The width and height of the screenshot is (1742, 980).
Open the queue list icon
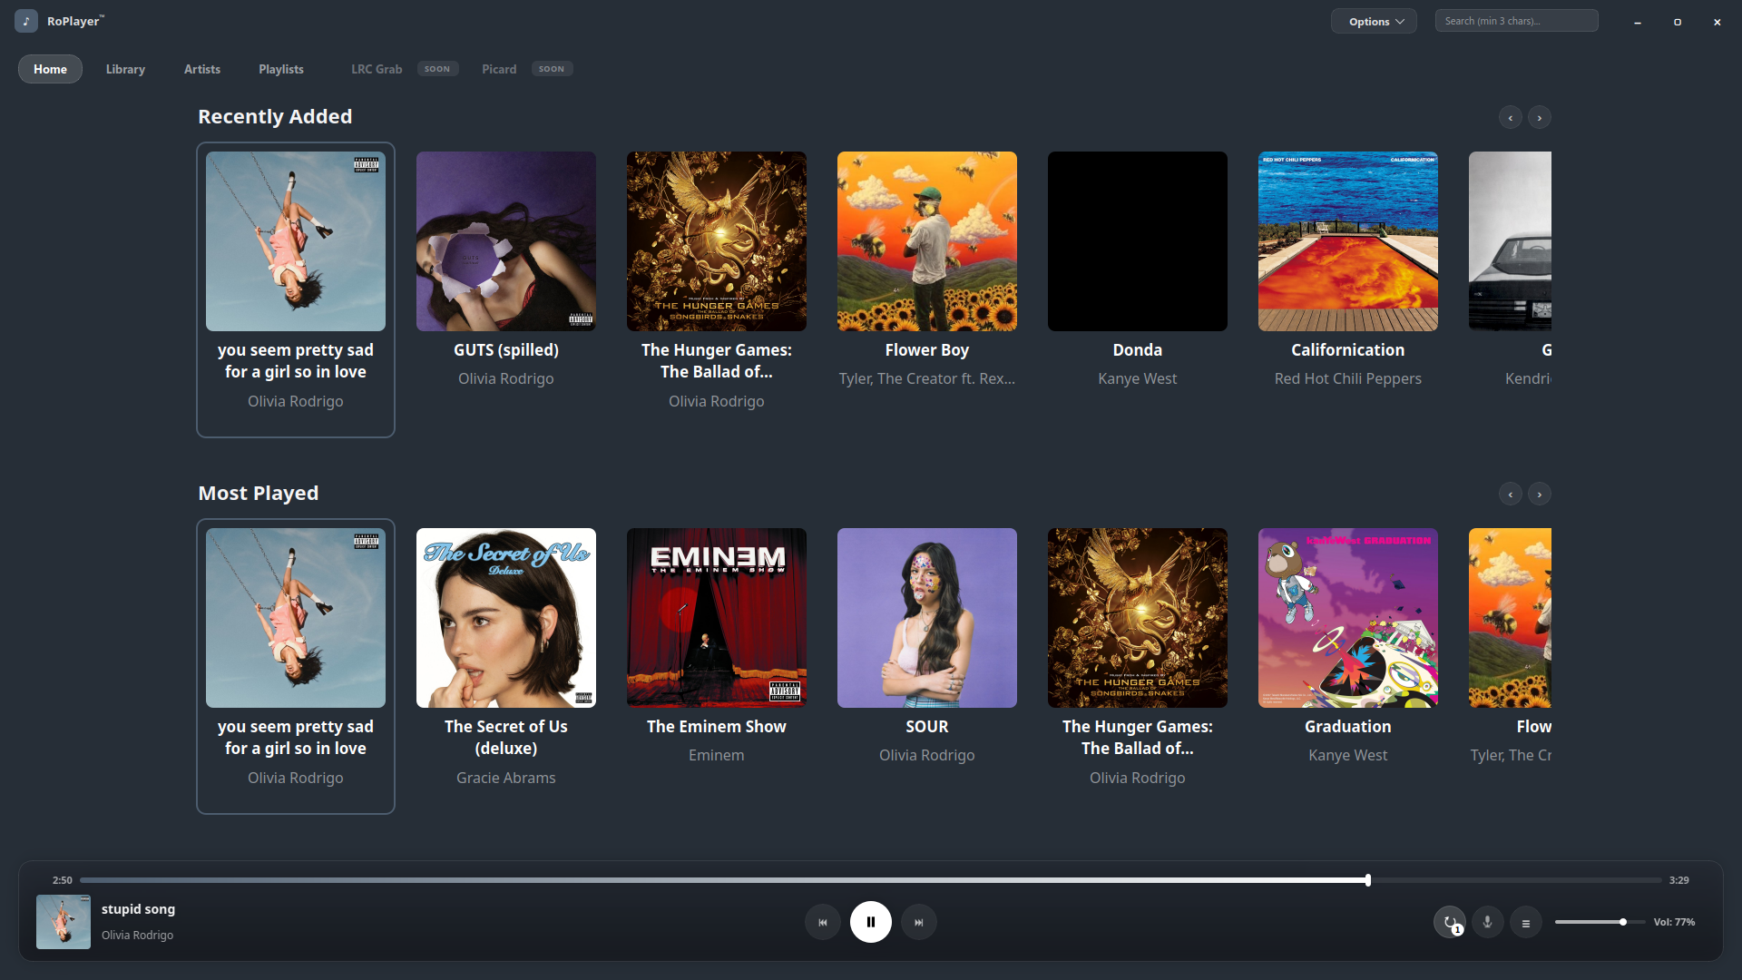tap(1526, 922)
